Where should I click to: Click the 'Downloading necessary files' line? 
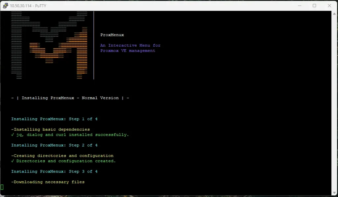point(48,182)
